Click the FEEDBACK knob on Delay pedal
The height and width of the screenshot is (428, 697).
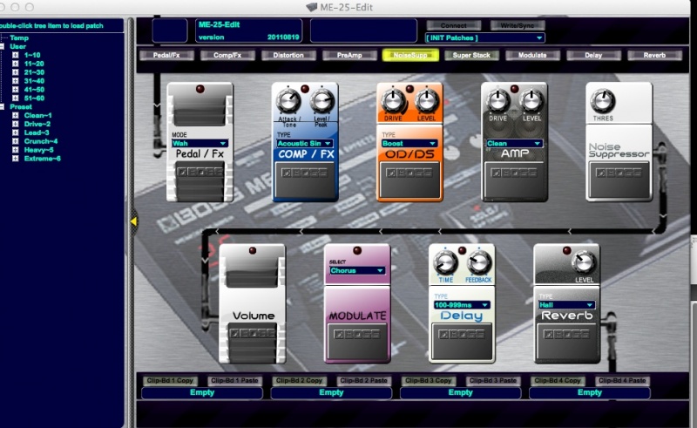pyautogui.click(x=478, y=262)
